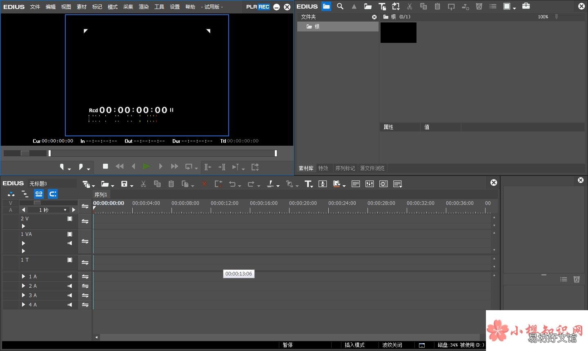Click the bin View mode icon
The width and height of the screenshot is (588, 351).
click(507, 6)
